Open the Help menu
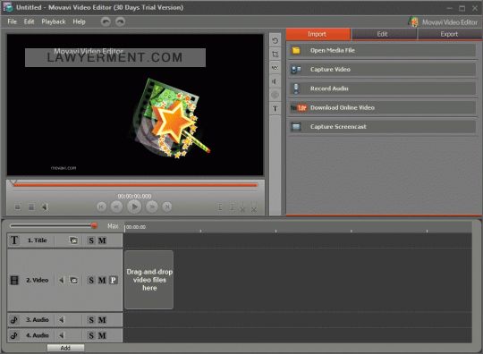Viewport: 483px width, 354px height. coord(80,21)
